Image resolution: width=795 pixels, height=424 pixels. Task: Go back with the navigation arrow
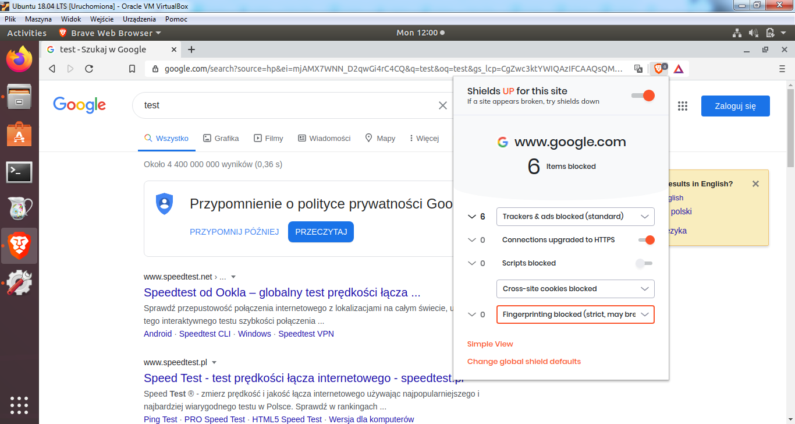click(52, 69)
